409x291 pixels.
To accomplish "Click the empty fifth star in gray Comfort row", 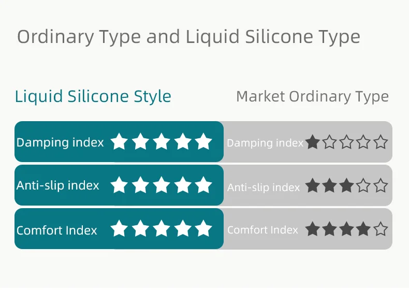I will point(381,229).
